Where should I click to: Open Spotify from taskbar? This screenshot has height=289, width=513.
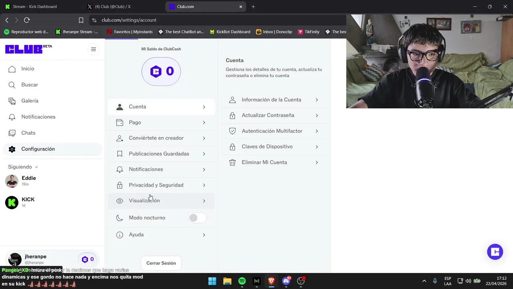242,281
